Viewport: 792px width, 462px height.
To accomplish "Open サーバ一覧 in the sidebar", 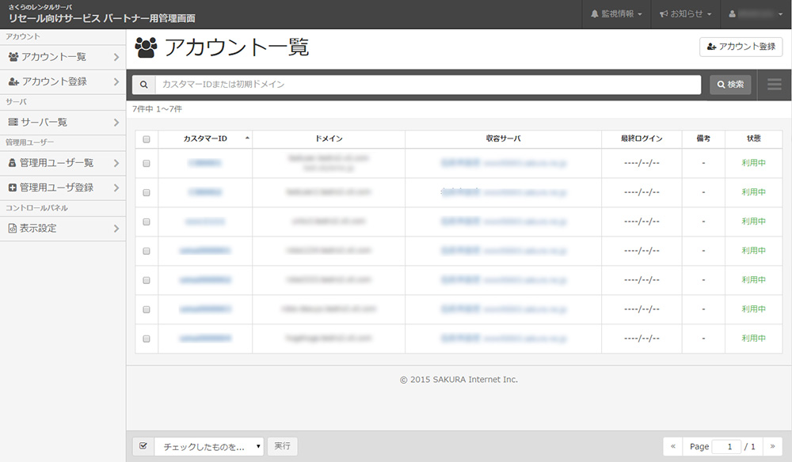I will pyautogui.click(x=63, y=122).
